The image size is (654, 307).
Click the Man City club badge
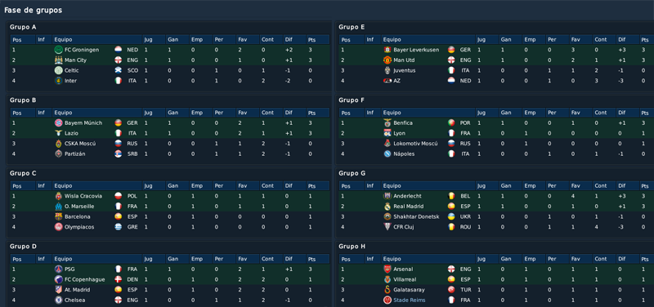[58, 60]
